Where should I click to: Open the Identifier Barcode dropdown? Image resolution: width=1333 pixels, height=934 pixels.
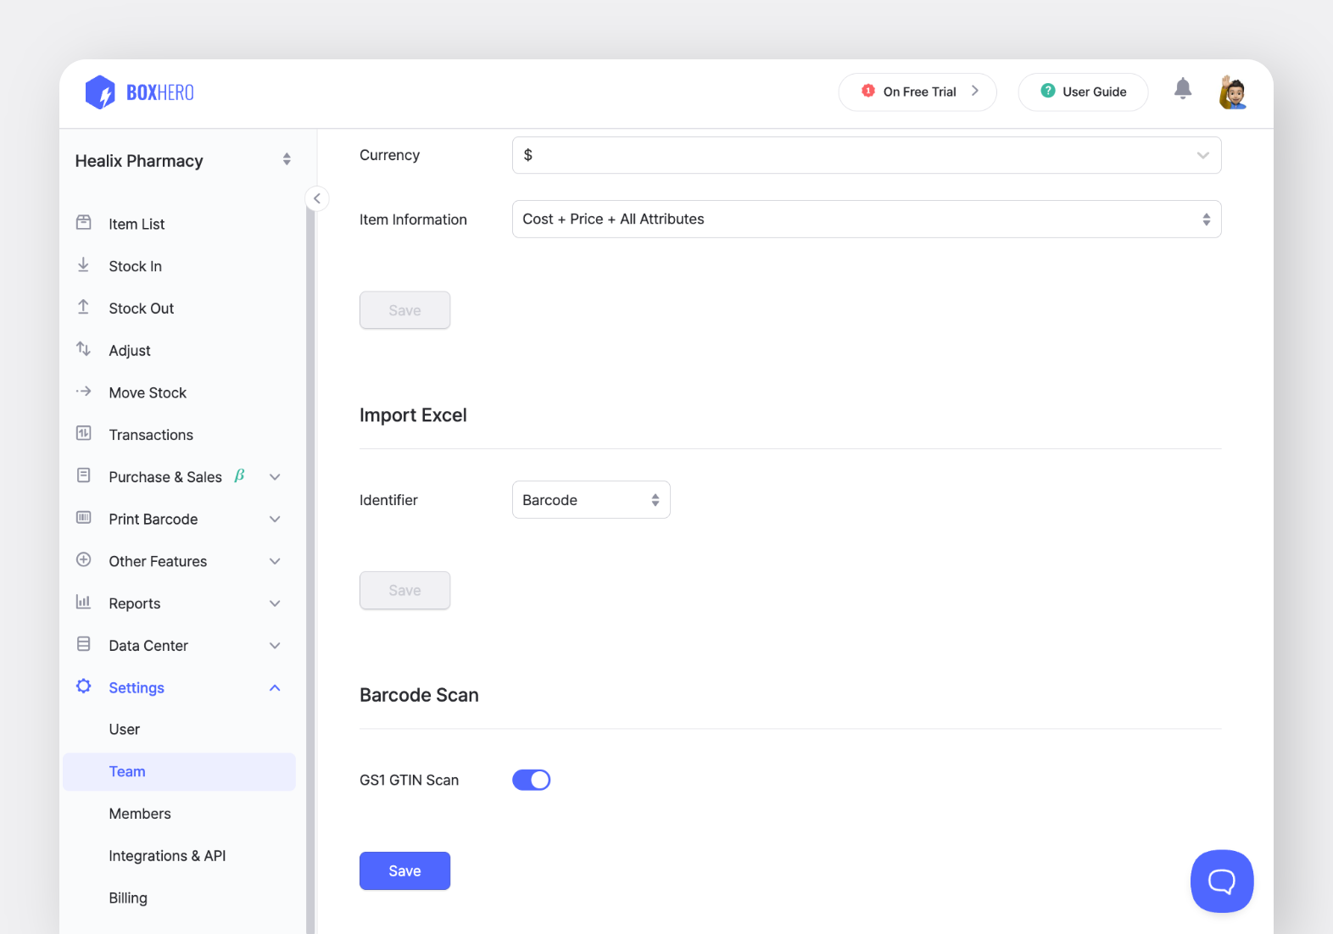pos(591,500)
